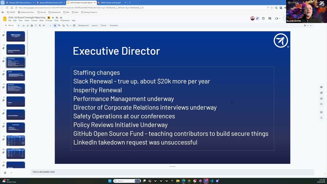Open the OWASP bookmarks folder
The width and height of the screenshot is (327, 184).
point(11,12)
